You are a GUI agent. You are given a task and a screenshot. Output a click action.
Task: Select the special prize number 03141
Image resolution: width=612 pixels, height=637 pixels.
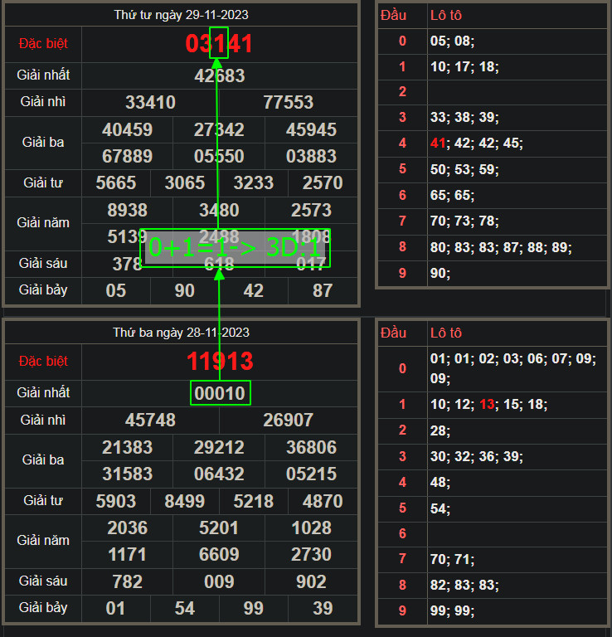(x=219, y=44)
